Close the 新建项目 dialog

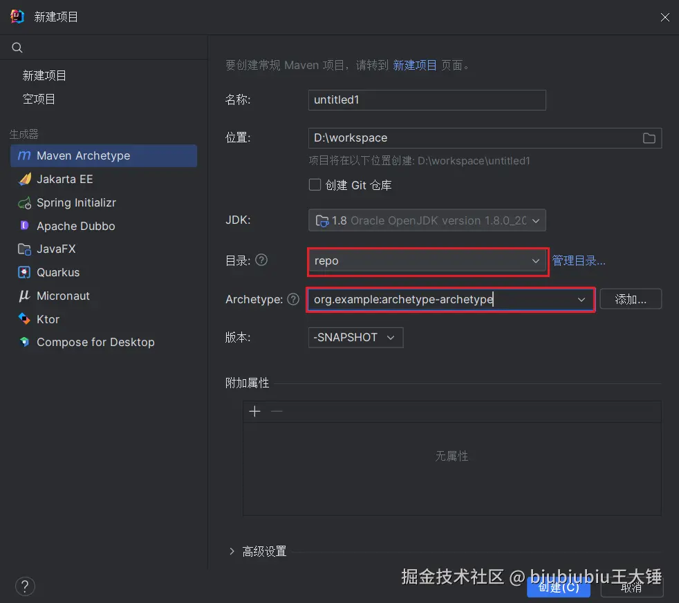[x=664, y=17]
